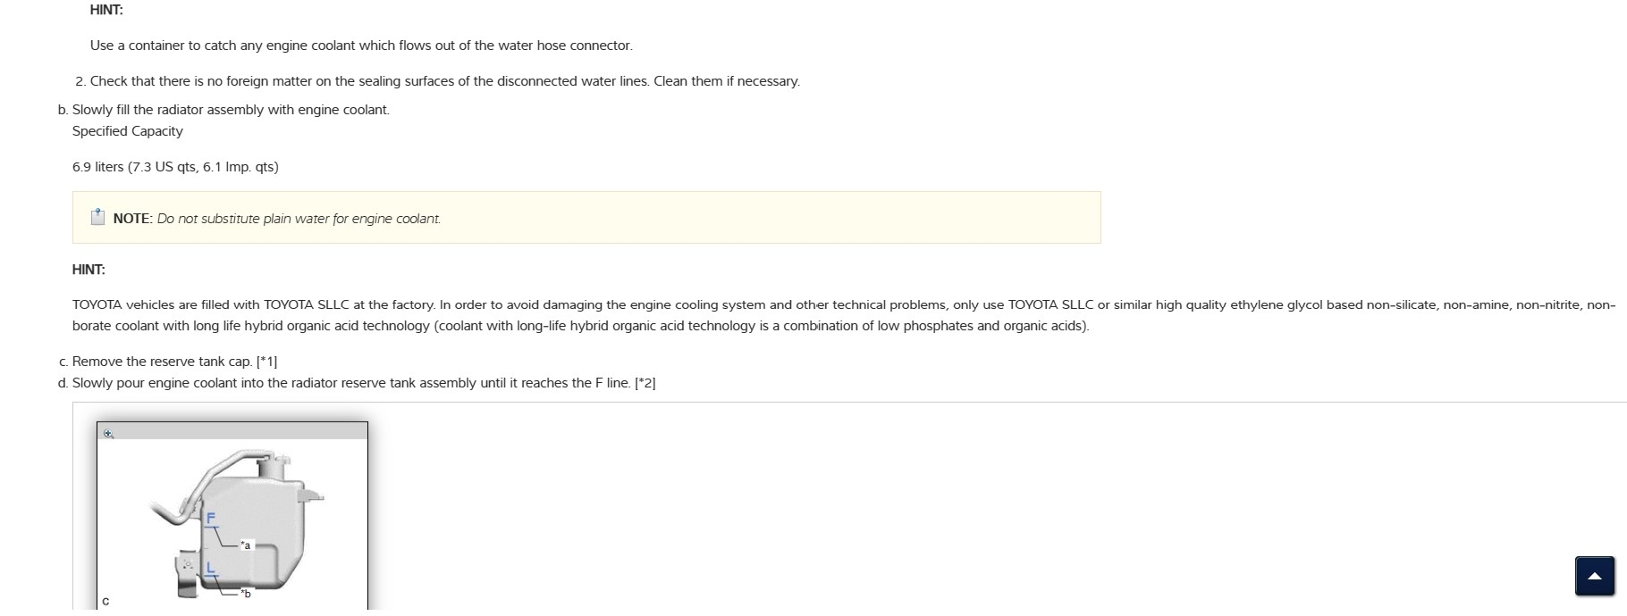Viewport: 1627px width, 616px height.
Task: Click the blue L level mark on the tank
Action: 211,568
